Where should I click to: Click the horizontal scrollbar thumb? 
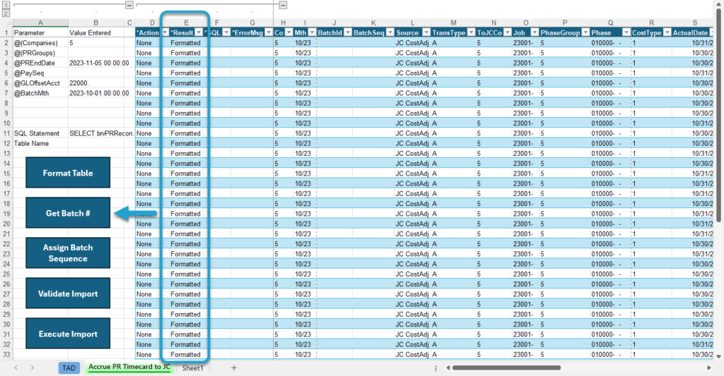[506, 368]
